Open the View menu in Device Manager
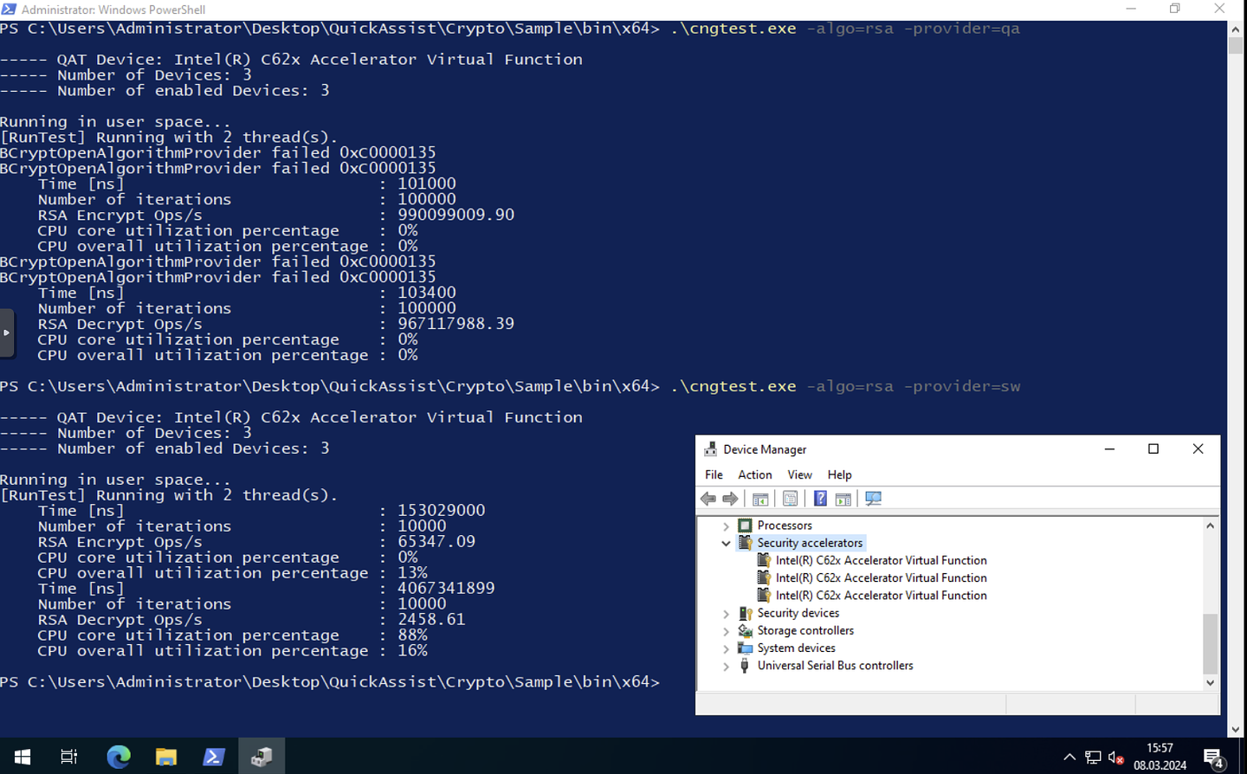The width and height of the screenshot is (1247, 774). tap(798, 474)
